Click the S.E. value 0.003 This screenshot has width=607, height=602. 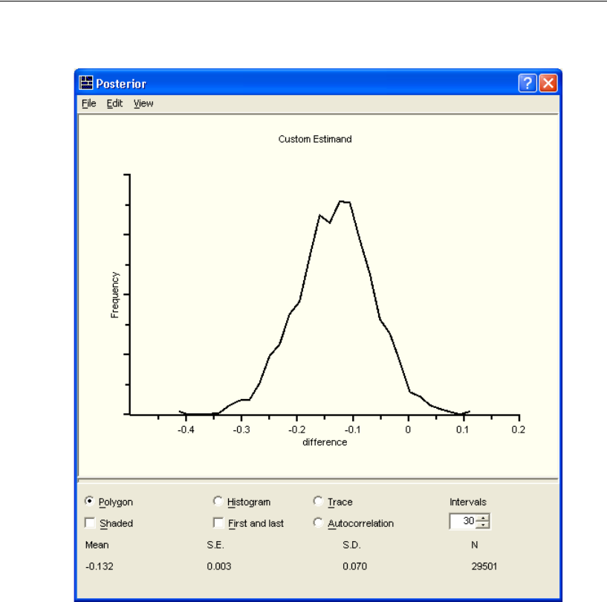(218, 566)
